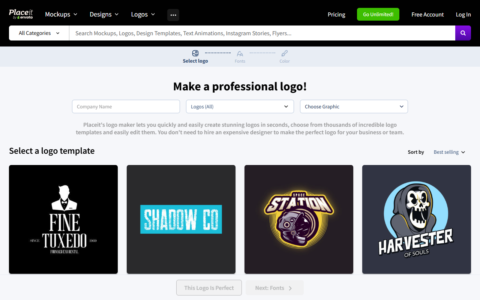The height and width of the screenshot is (300, 480).
Task: Expand the All Categories dropdown
Action: pos(39,33)
